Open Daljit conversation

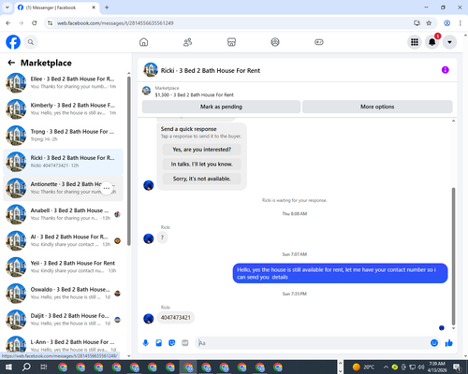[63, 320]
